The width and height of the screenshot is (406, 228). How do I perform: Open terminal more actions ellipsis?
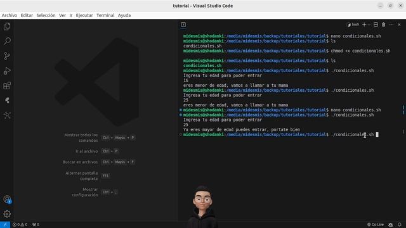391,25
